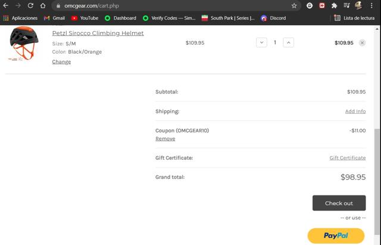This screenshot has height=245, width=381.
Task: Click the page vertical scrollbar thumb
Action: coord(377,181)
